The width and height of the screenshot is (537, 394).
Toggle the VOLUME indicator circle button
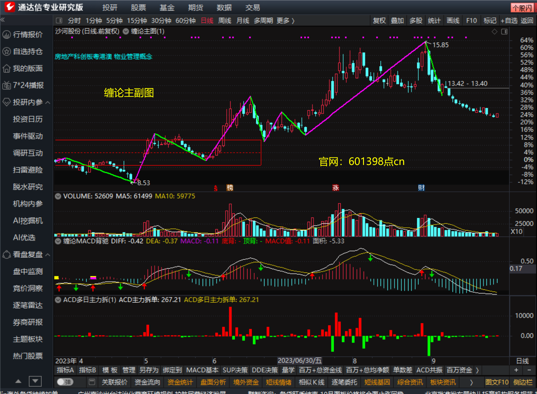(x=58, y=196)
